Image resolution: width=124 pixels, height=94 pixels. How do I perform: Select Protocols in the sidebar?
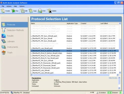click(x=15, y=25)
